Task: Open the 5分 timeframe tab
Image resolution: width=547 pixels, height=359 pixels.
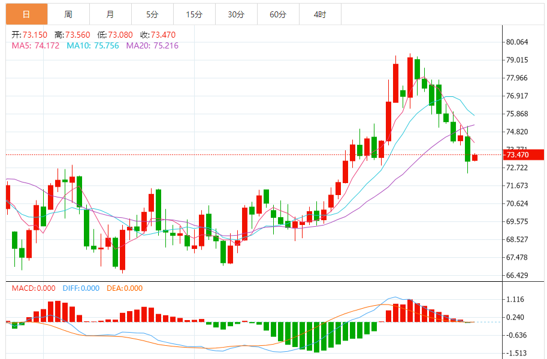Action: pyautogui.click(x=152, y=14)
